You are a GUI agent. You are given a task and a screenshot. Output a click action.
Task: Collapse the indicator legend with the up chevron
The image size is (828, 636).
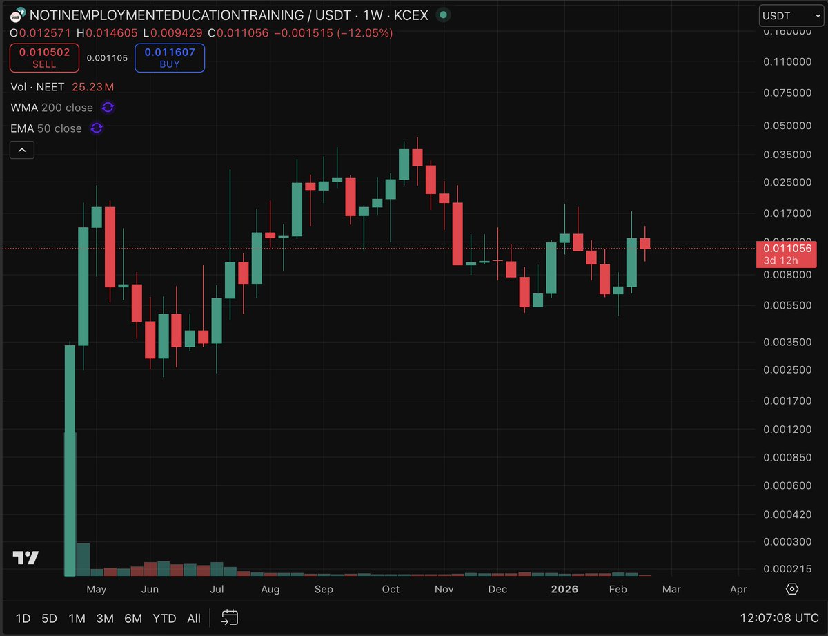21,150
